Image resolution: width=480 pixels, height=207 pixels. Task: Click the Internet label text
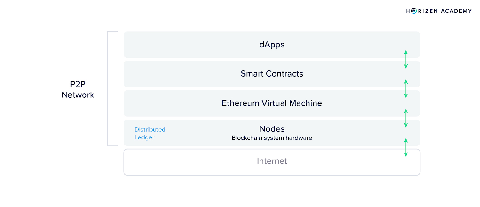coord(272,161)
